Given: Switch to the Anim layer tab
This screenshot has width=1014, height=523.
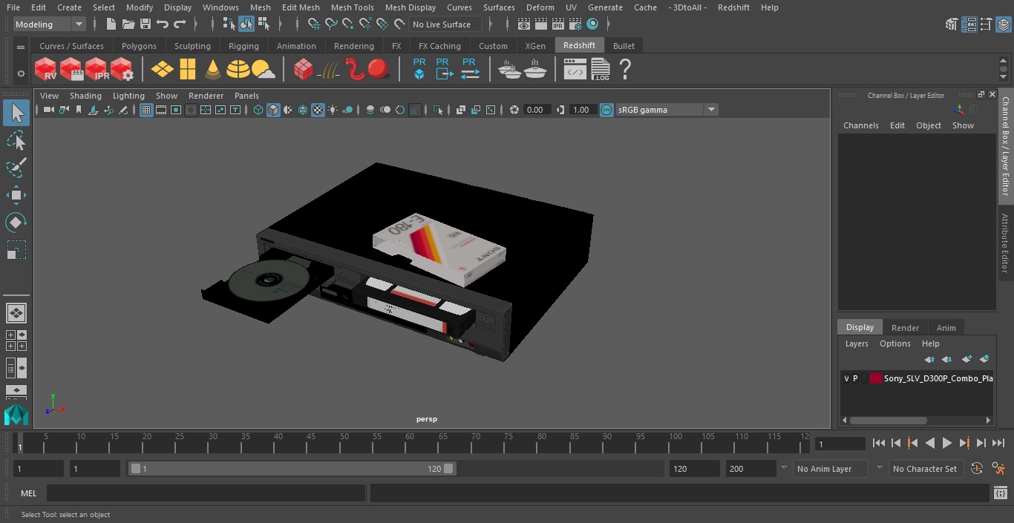Looking at the screenshot, I should point(946,328).
